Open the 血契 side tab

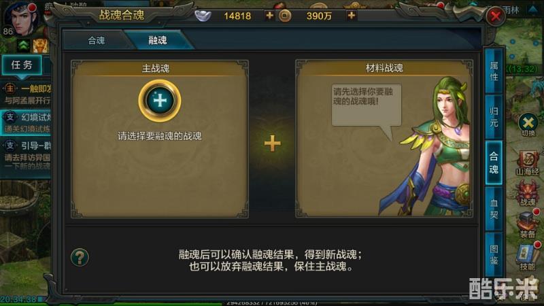pos(494,209)
